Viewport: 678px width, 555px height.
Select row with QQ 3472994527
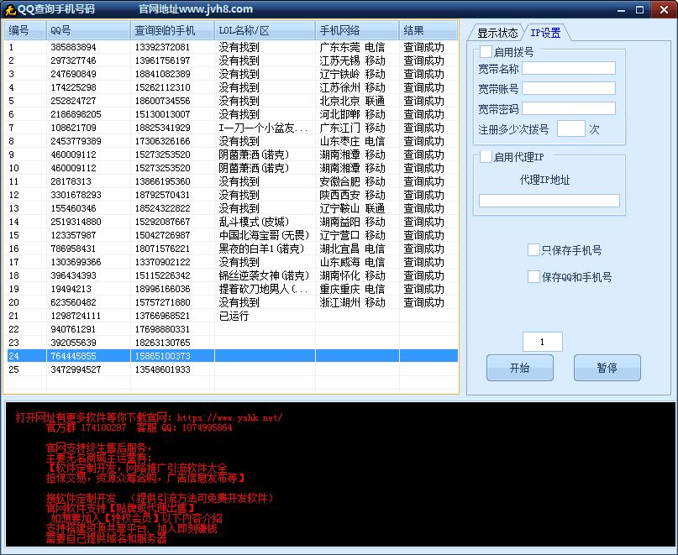click(x=231, y=369)
